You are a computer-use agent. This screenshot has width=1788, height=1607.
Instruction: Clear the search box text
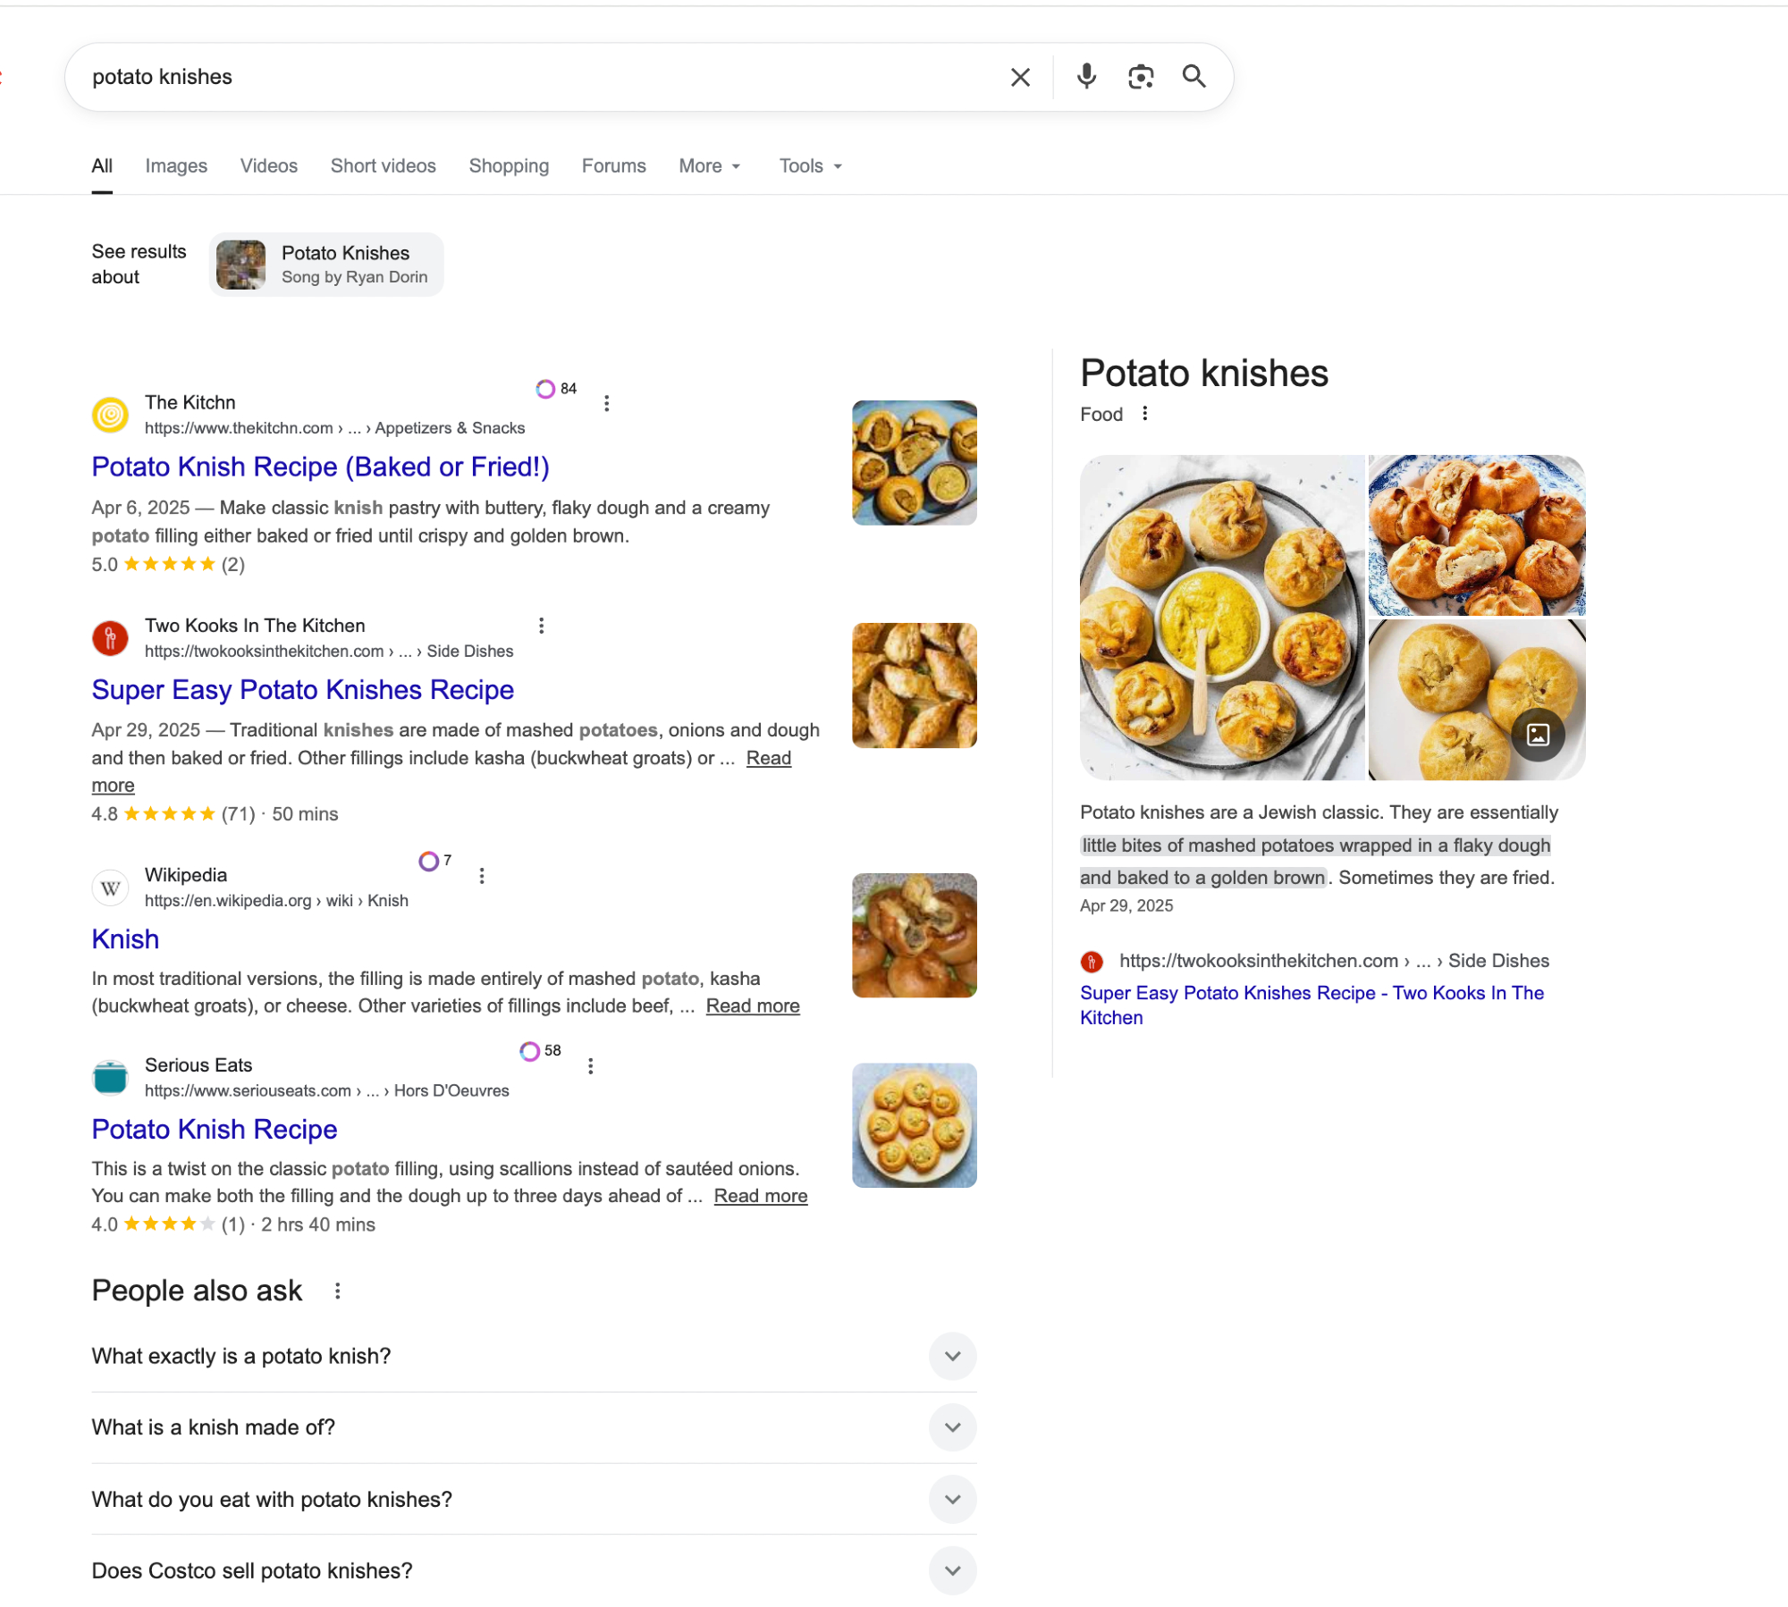(x=1020, y=78)
